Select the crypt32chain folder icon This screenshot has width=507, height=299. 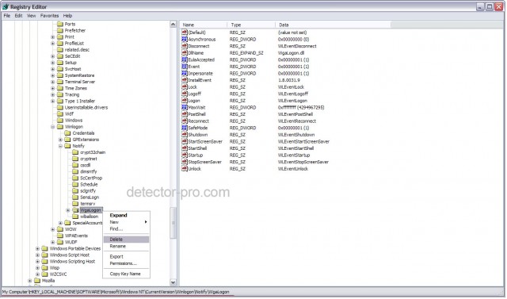(75, 152)
